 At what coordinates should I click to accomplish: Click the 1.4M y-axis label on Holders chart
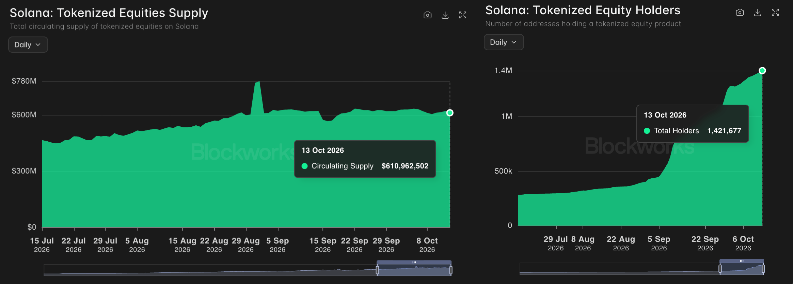(x=503, y=71)
